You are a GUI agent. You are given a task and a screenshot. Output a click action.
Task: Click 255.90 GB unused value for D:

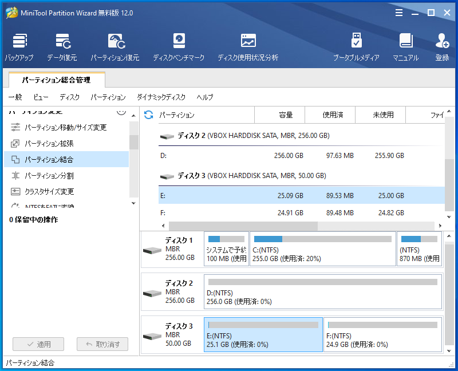click(x=389, y=155)
